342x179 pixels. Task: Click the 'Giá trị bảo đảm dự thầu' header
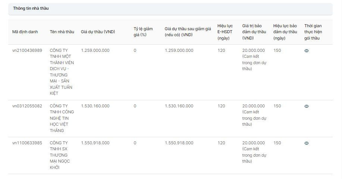point(254,32)
